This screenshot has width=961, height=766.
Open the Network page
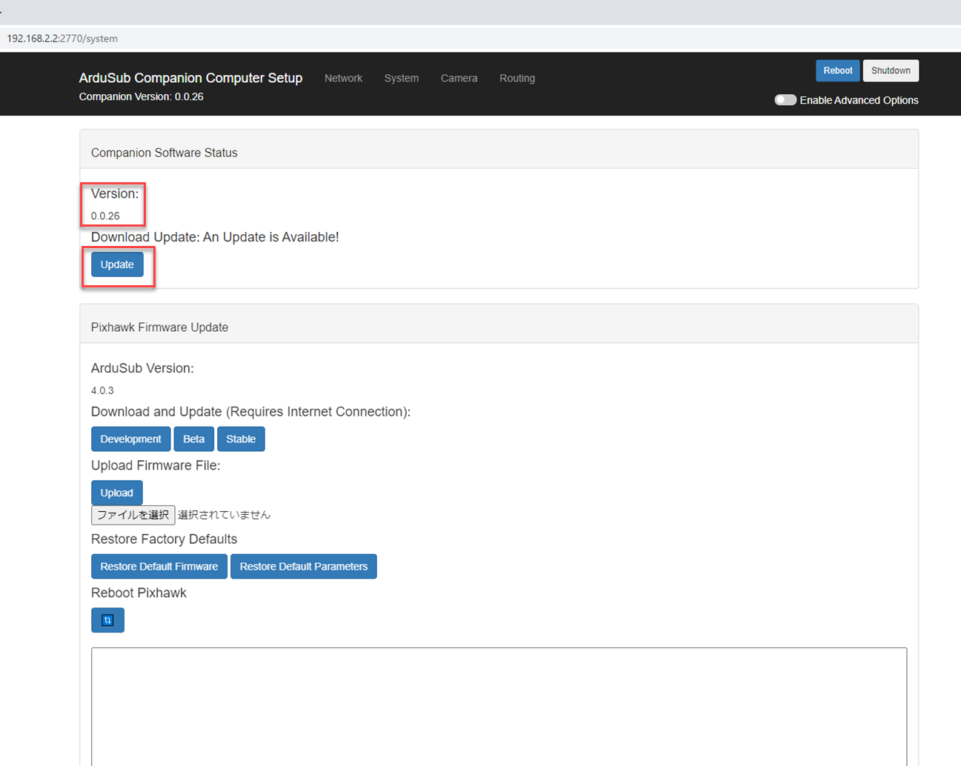(x=343, y=78)
